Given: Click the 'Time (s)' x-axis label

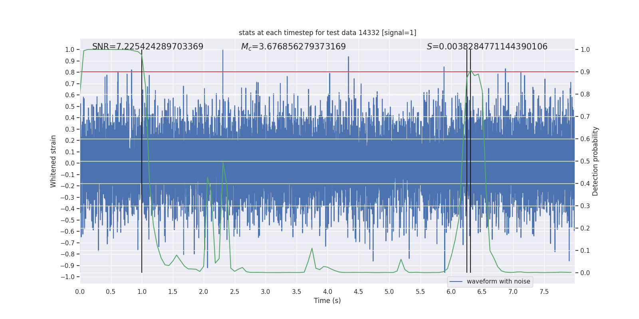Looking at the screenshot, I should tap(327, 301).
